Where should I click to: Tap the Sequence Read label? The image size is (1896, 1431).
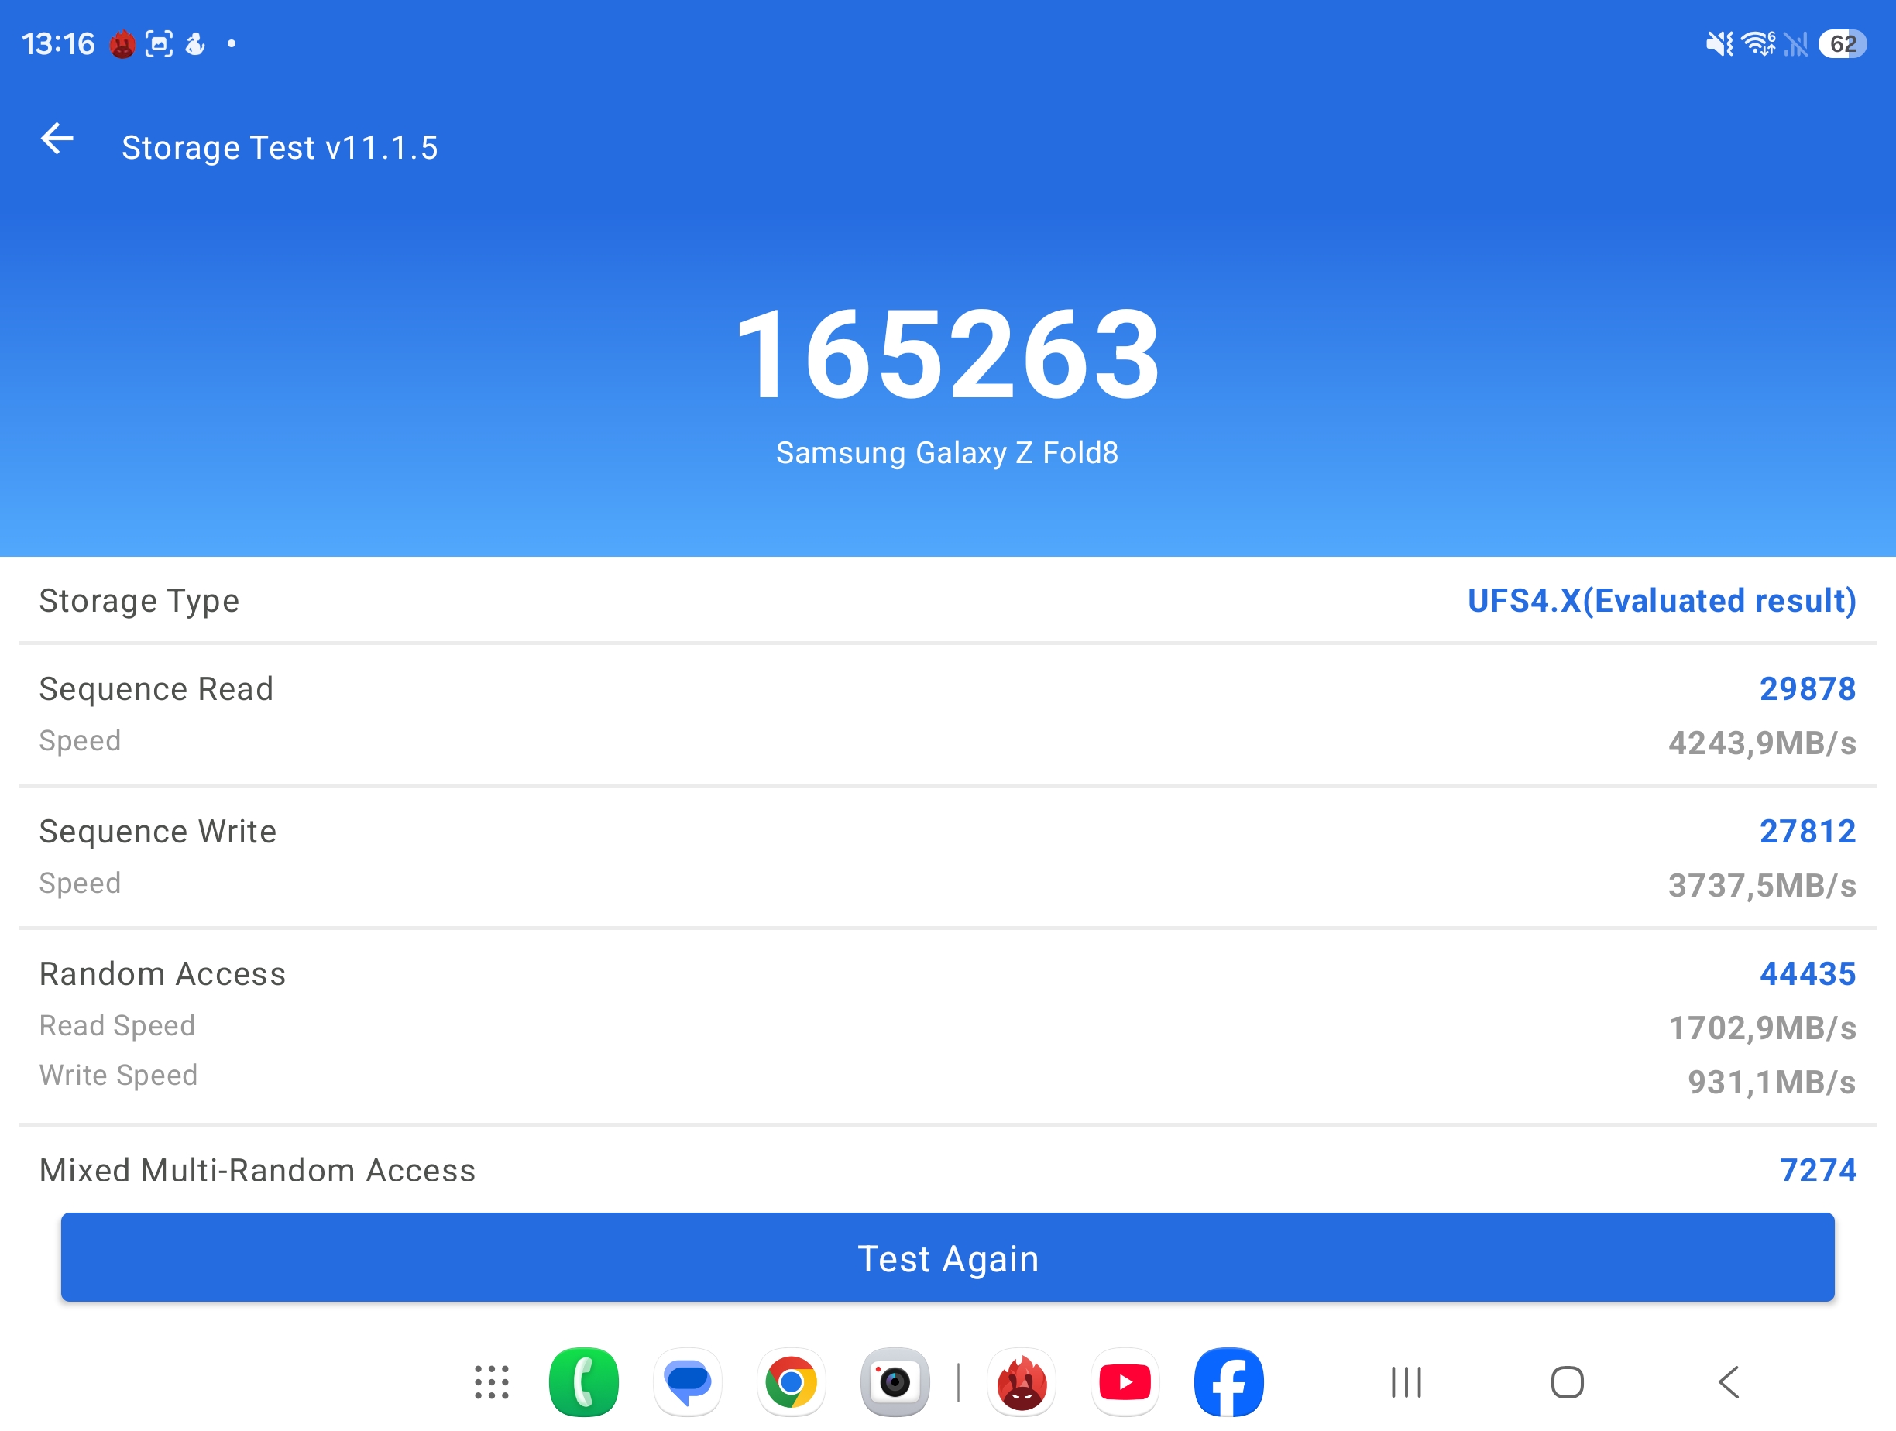pyautogui.click(x=156, y=689)
